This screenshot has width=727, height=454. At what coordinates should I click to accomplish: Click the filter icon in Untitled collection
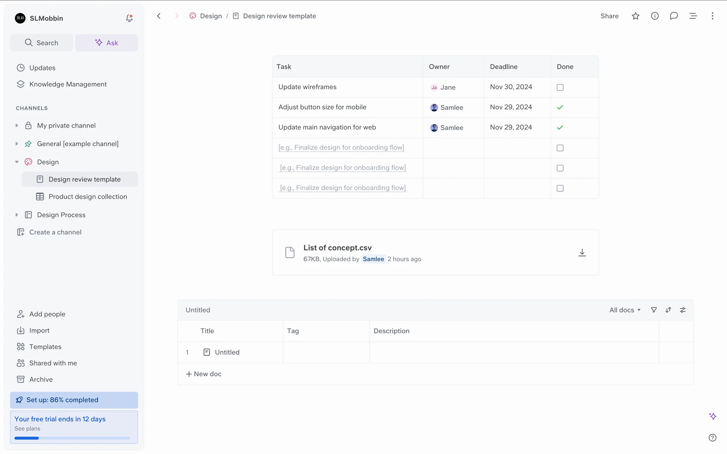654,310
